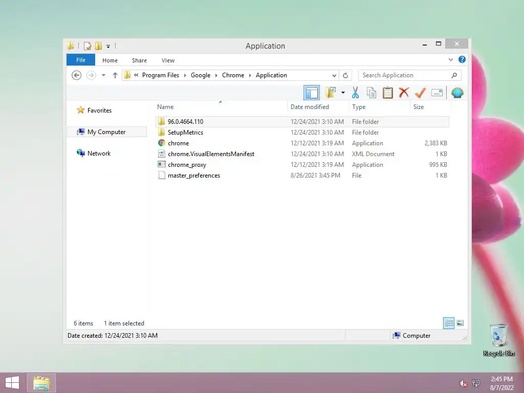Screen dimensions: 524x393
Task: Select the 96.0.4664.110 folder
Action: point(302,122)
